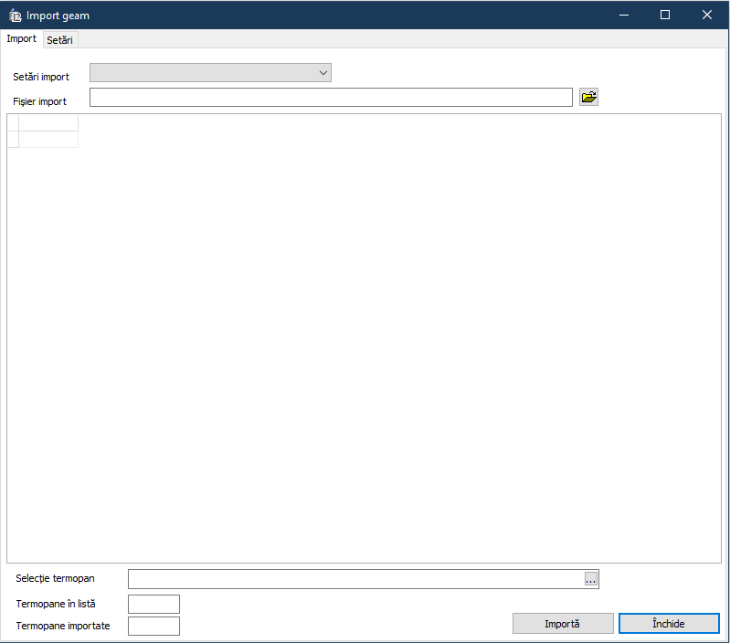Click the Termopane în listă box
This screenshot has width=730, height=643.
point(153,604)
